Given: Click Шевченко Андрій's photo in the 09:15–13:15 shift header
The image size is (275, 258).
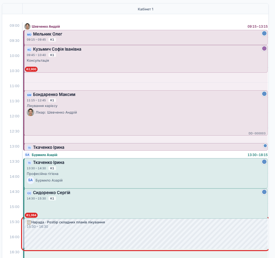Looking at the screenshot, I should (x=27, y=26).
